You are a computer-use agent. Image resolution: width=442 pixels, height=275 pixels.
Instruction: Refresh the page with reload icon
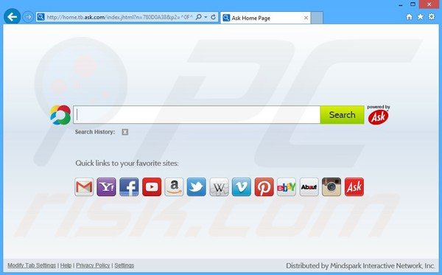coord(214,17)
